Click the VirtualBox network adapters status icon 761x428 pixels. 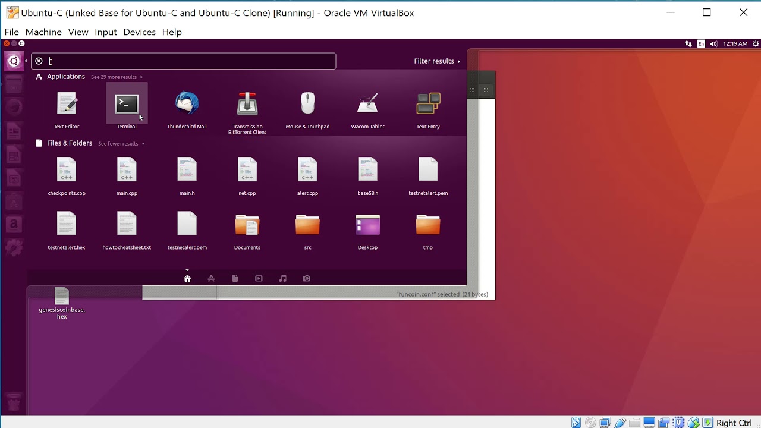tap(605, 423)
